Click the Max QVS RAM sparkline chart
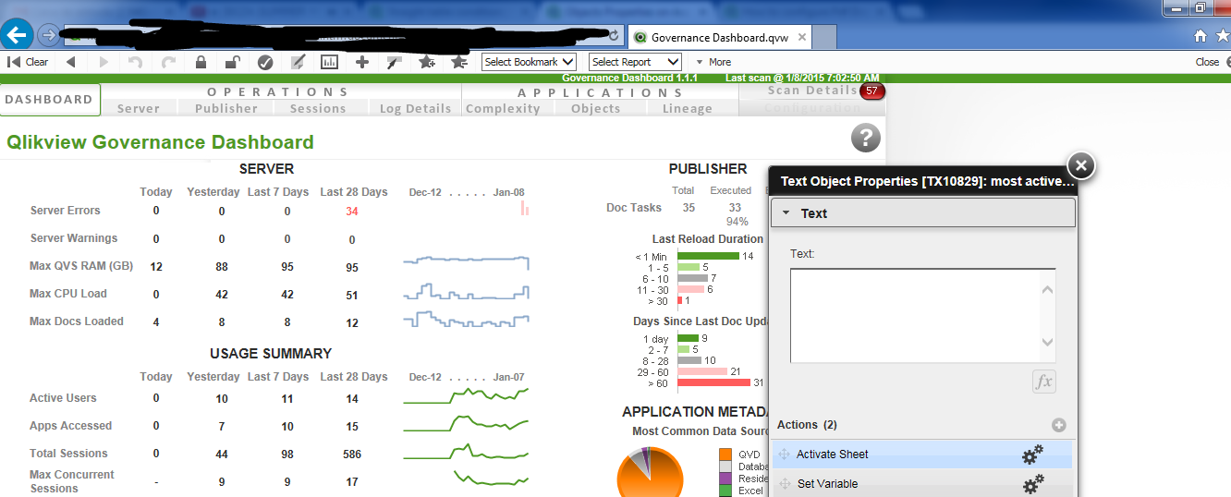The width and height of the screenshot is (1231, 497). tap(466, 263)
